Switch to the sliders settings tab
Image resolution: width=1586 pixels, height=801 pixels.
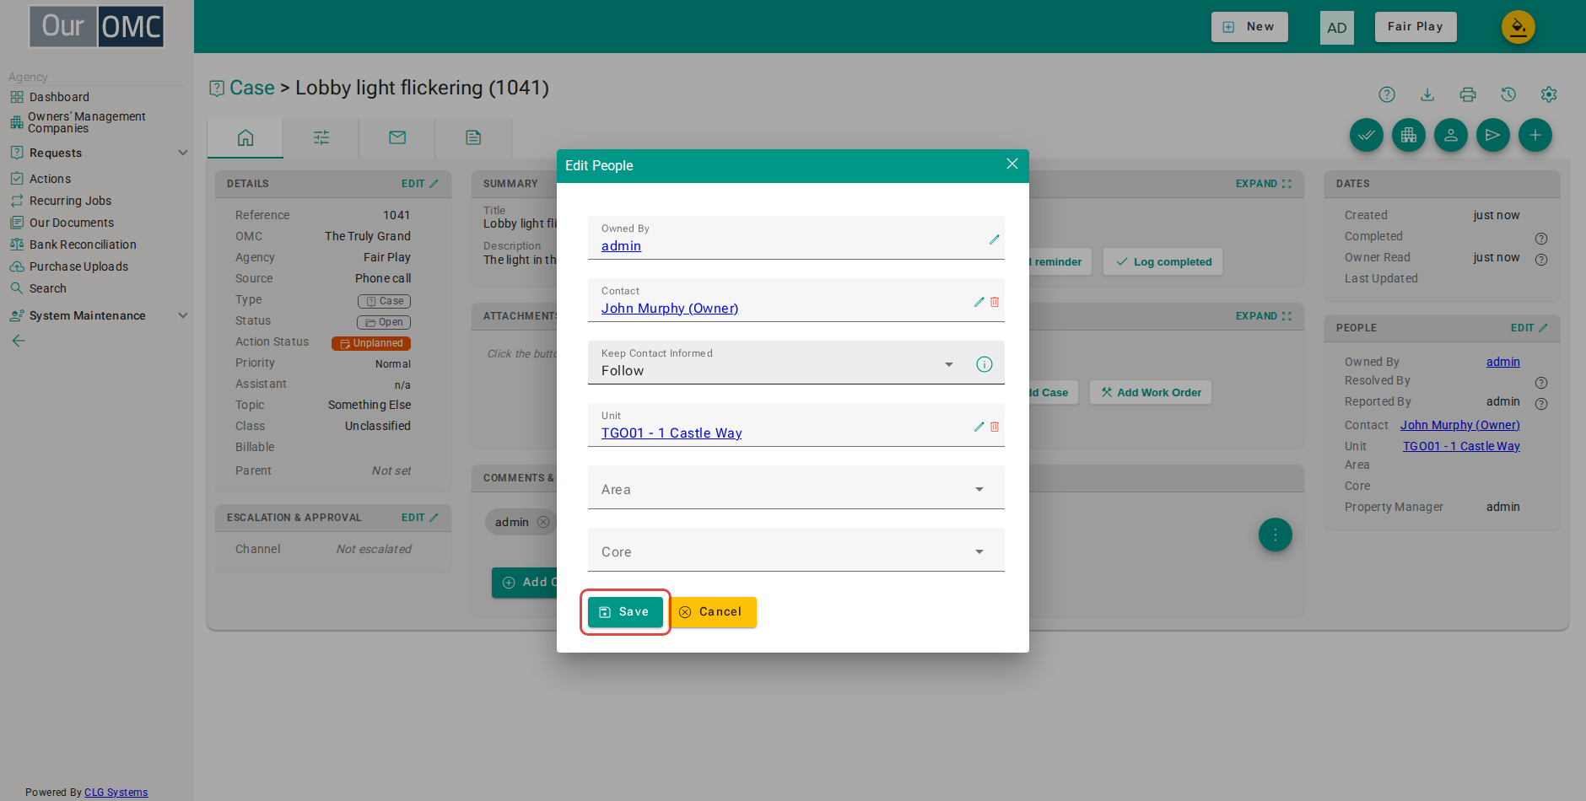click(x=321, y=137)
